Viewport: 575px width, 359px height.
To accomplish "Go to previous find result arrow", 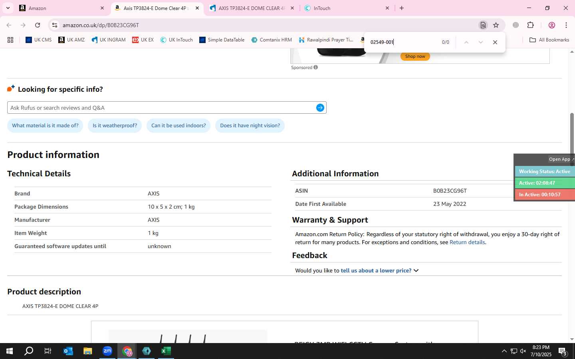I will [x=466, y=42].
